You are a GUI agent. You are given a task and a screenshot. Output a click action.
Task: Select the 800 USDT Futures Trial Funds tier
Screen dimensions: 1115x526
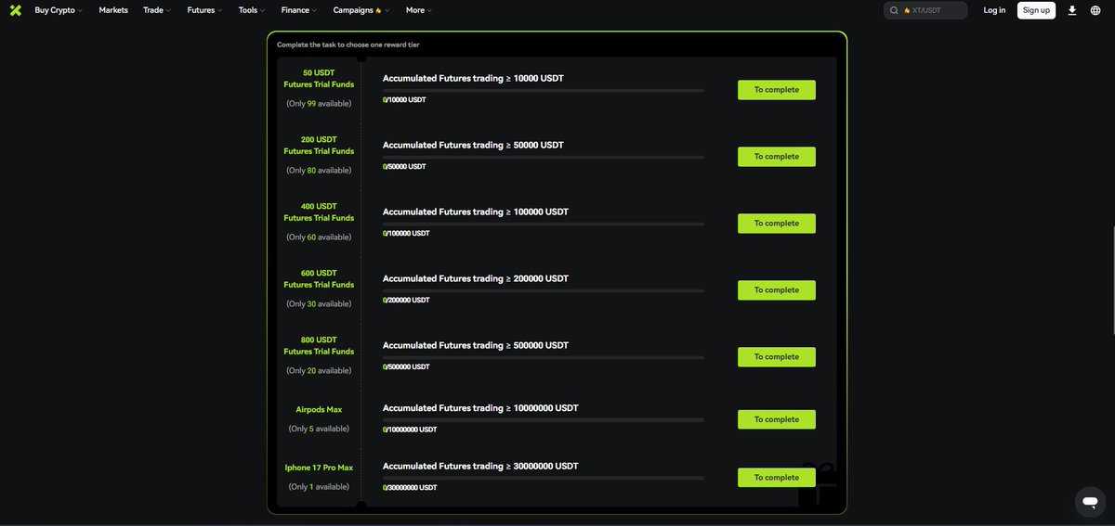click(319, 345)
